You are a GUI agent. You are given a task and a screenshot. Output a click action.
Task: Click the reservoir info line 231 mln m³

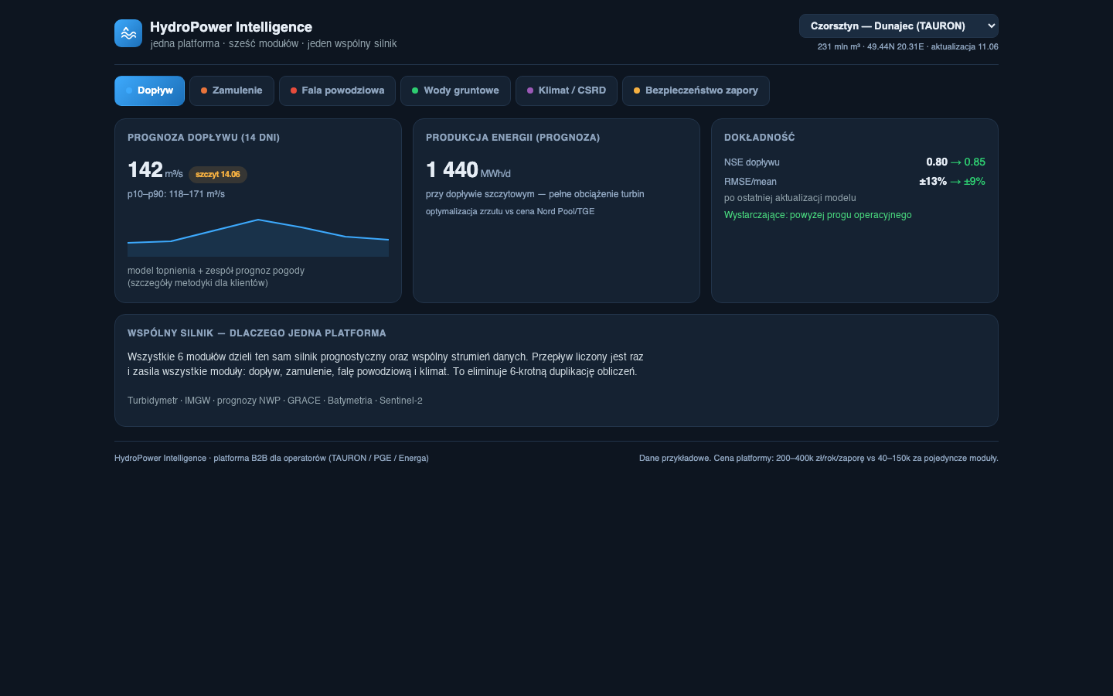(908, 47)
